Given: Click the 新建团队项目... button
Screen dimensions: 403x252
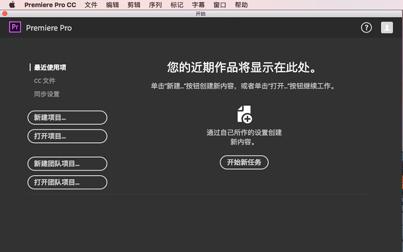Looking at the screenshot, I should click(68, 163).
